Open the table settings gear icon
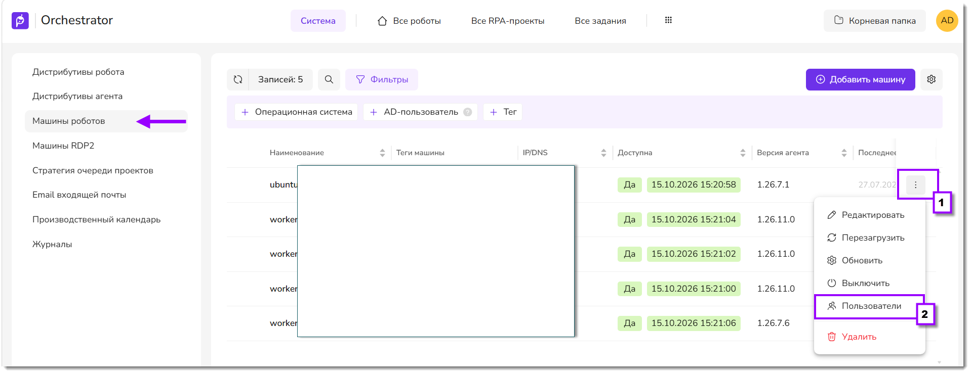This screenshot has width=971, height=374. [932, 79]
